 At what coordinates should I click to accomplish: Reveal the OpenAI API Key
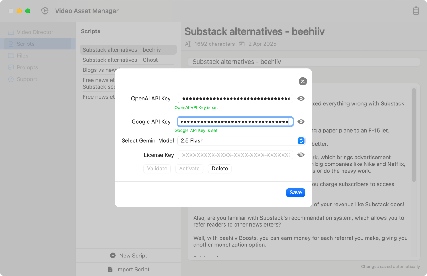(301, 98)
